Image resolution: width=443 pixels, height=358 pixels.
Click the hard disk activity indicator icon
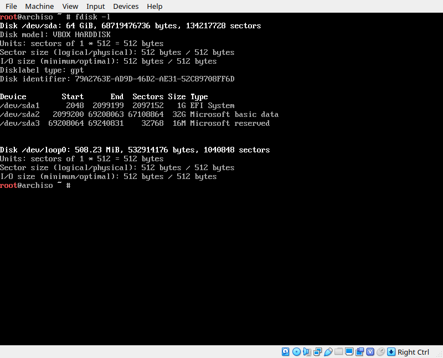[286, 352]
